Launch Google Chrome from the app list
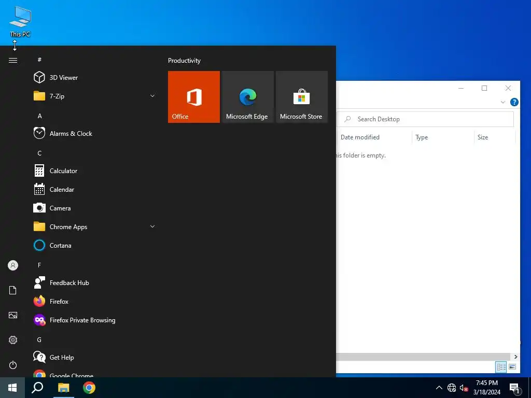Viewport: 531px width, 398px height. point(95,374)
